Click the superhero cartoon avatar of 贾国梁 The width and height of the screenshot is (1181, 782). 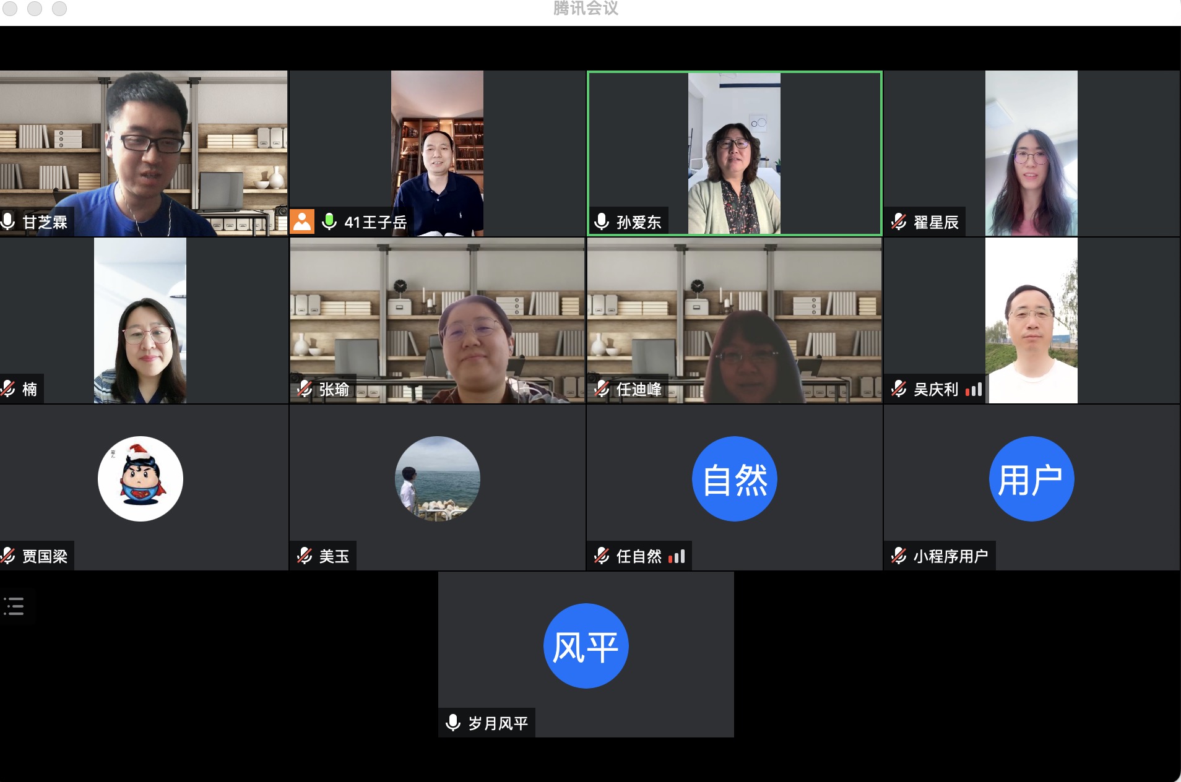(x=141, y=479)
